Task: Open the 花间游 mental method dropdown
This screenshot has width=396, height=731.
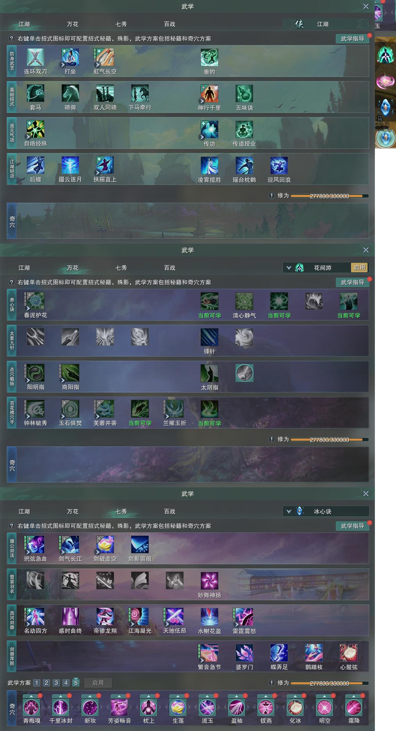Action: click(x=289, y=268)
